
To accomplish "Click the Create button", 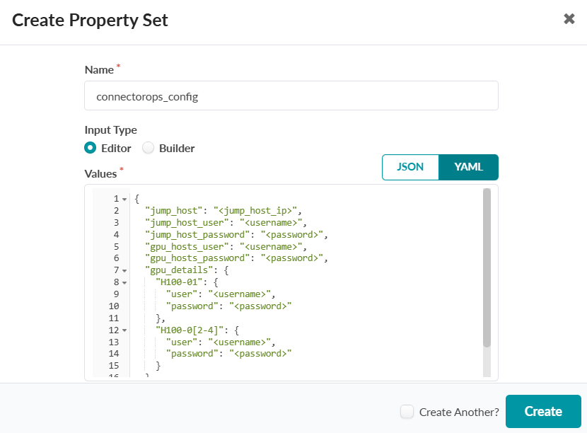I will tap(543, 412).
